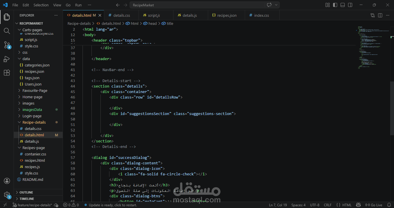The width and height of the screenshot is (394, 208).
Task: Expand the imagesData folder
Action: click(x=38, y=109)
